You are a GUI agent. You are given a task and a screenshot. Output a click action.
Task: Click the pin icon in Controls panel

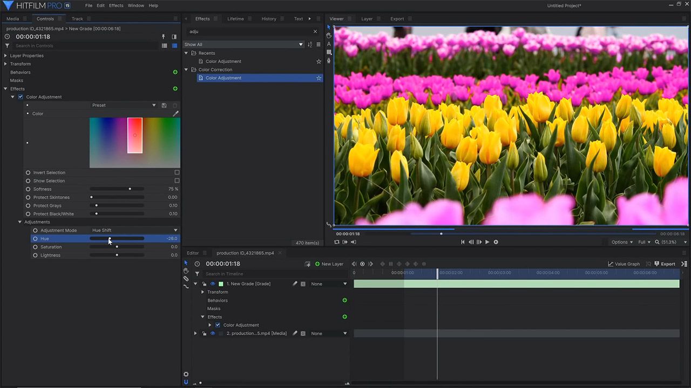164,37
